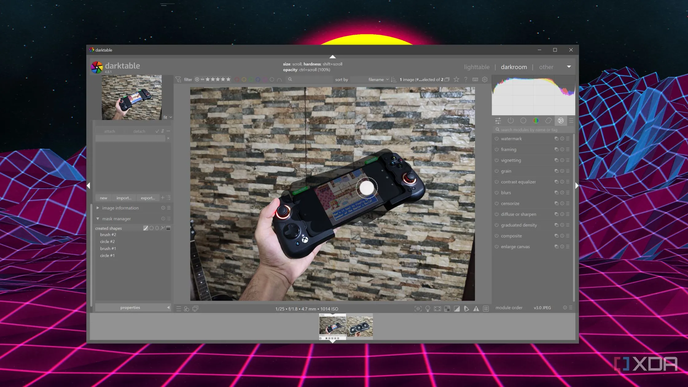Enable the blurs module
This screenshot has width=688, height=387.
point(496,193)
